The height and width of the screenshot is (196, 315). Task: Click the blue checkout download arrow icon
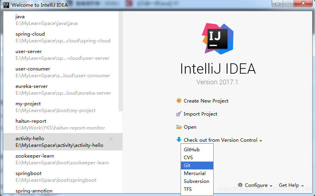[x=179, y=140]
